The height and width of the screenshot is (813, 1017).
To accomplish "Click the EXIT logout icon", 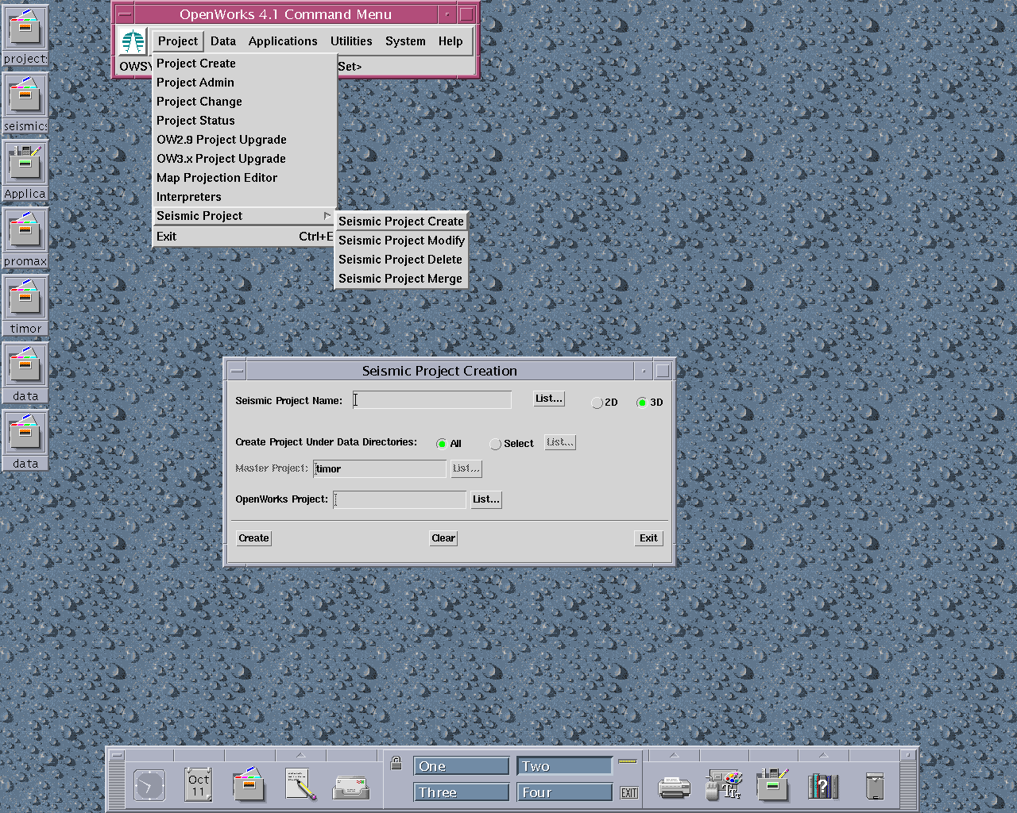I will [629, 792].
